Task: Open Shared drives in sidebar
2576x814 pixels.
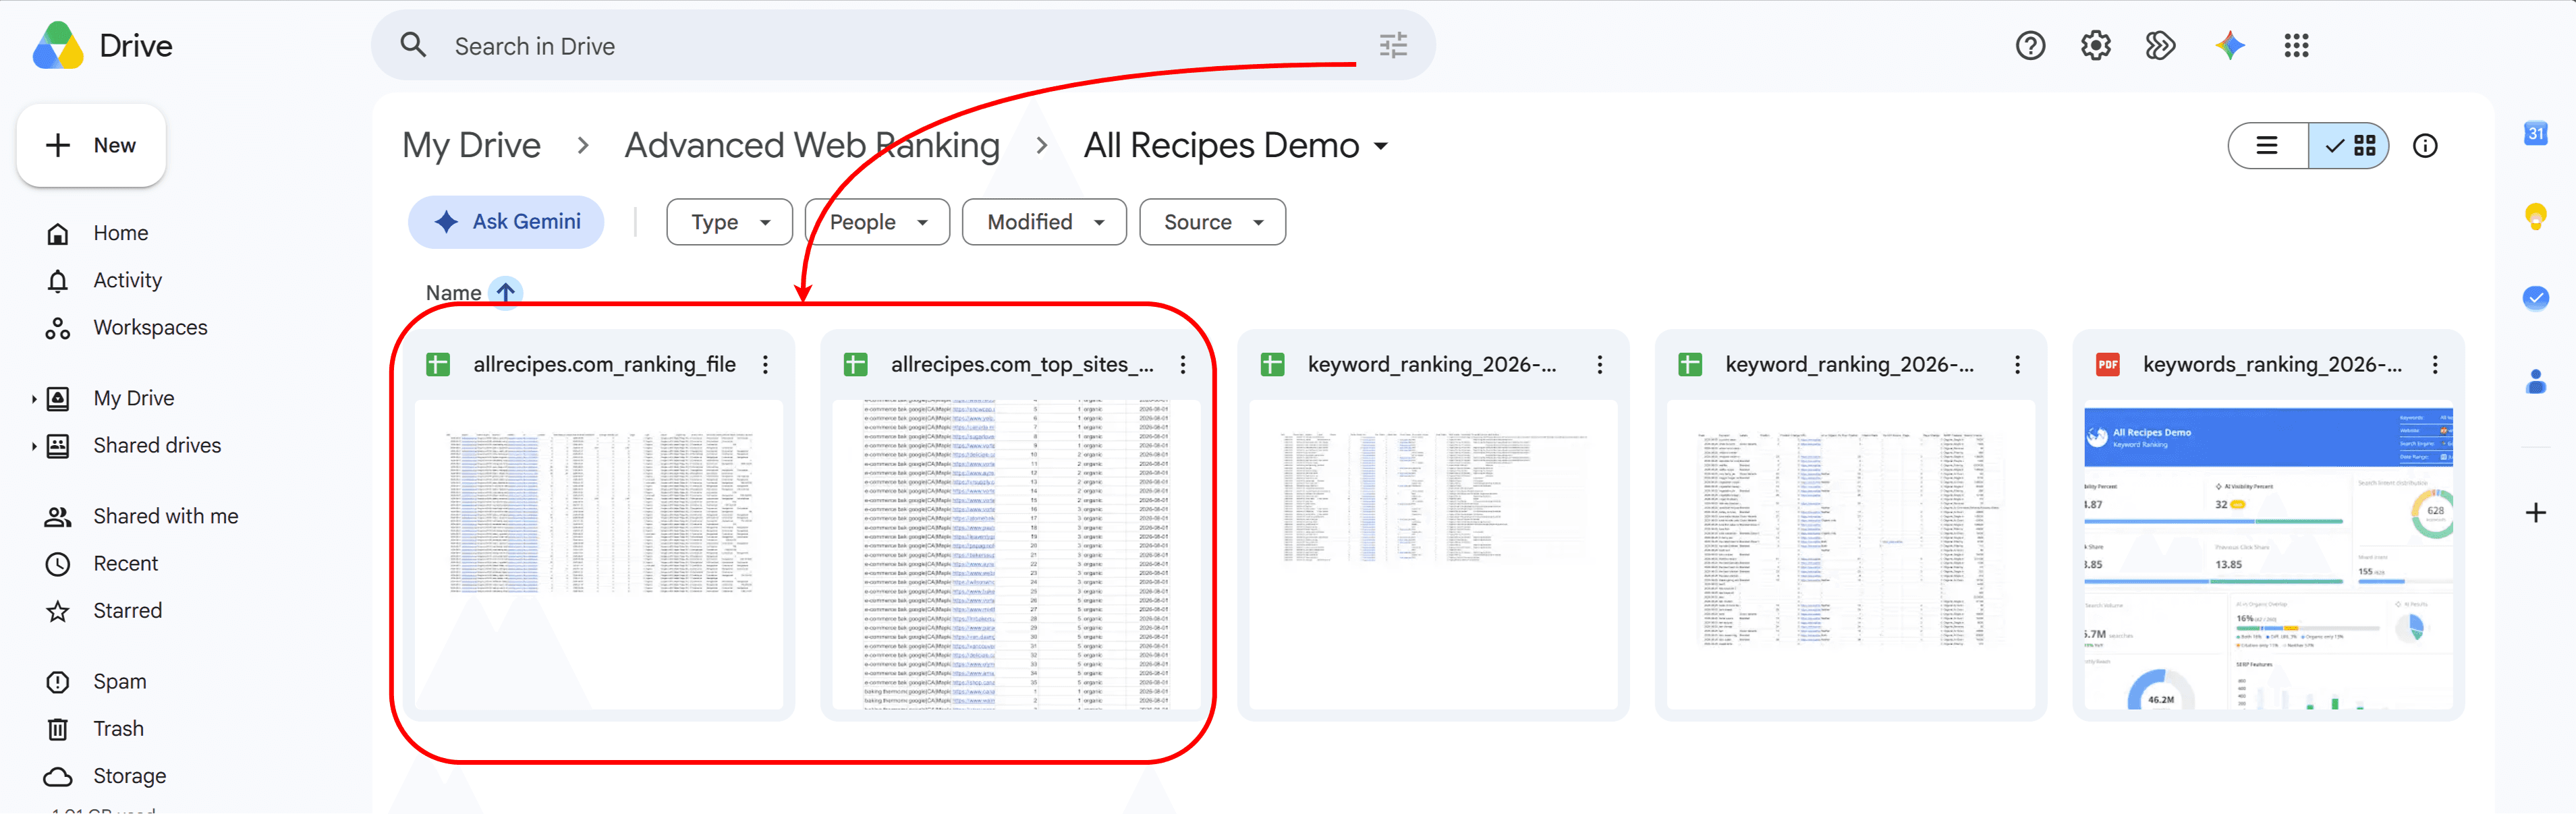Action: click(157, 446)
